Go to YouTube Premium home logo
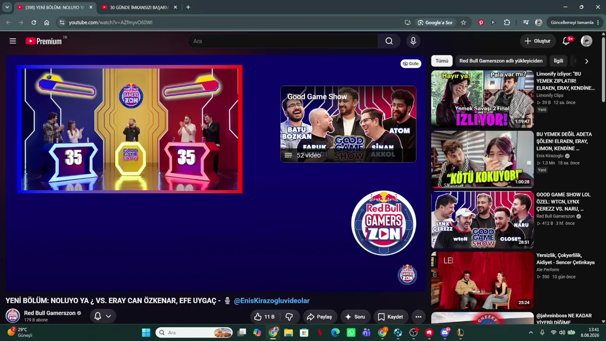606x341 pixels. (44, 41)
